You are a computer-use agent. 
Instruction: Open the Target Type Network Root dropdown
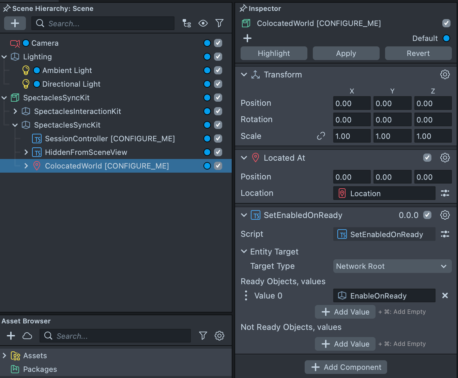pyautogui.click(x=392, y=266)
